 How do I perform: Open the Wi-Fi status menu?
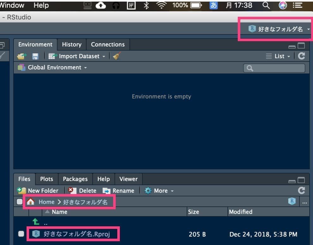click(162, 5)
